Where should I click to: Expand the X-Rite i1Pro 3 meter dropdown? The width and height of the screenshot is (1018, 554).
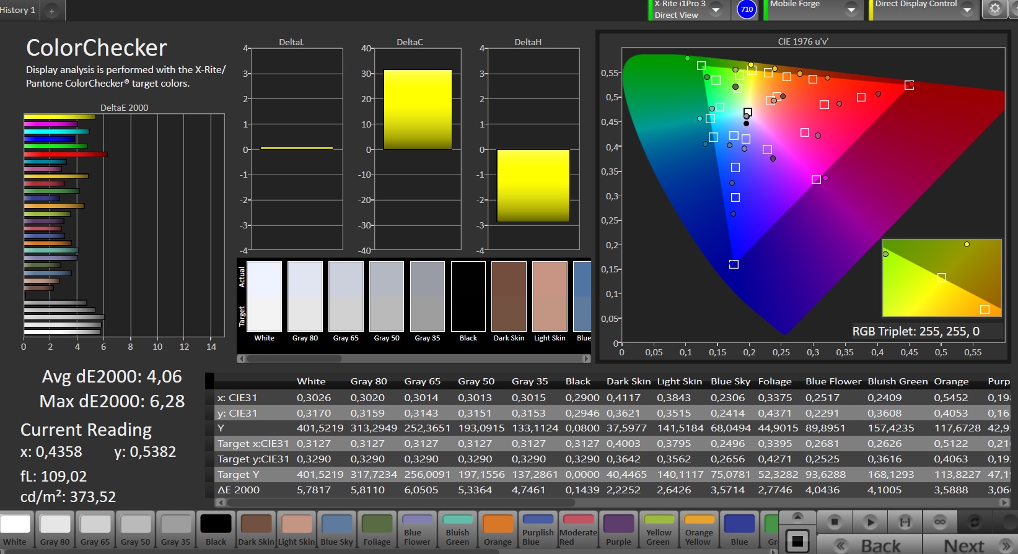716,10
